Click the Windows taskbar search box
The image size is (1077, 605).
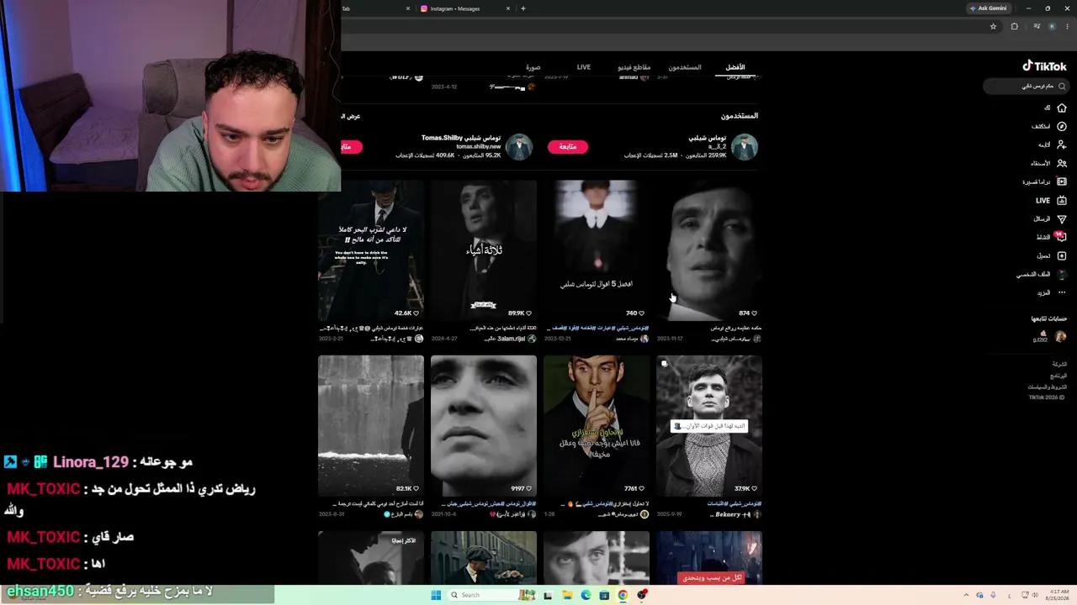point(493,595)
